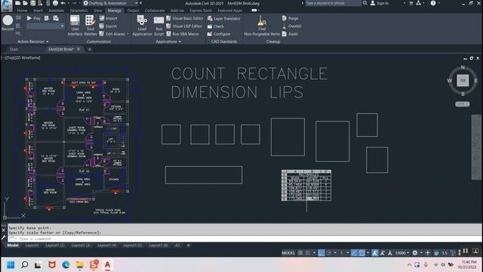This screenshot has width=483, height=272.
Task: Click the keyword search input field
Action: tap(333, 3)
